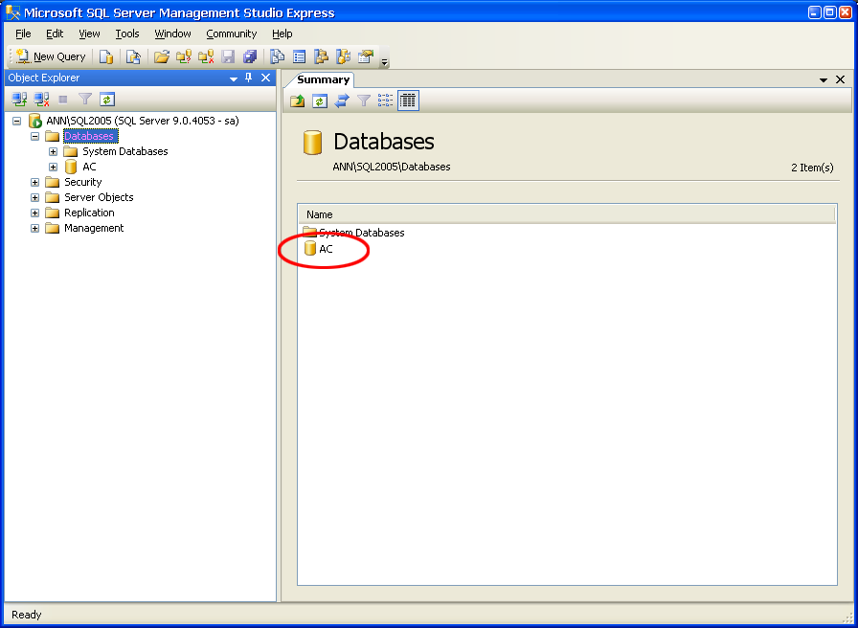Close the Object Explorer panel
Screen dimensions: 858x628
coord(265,78)
